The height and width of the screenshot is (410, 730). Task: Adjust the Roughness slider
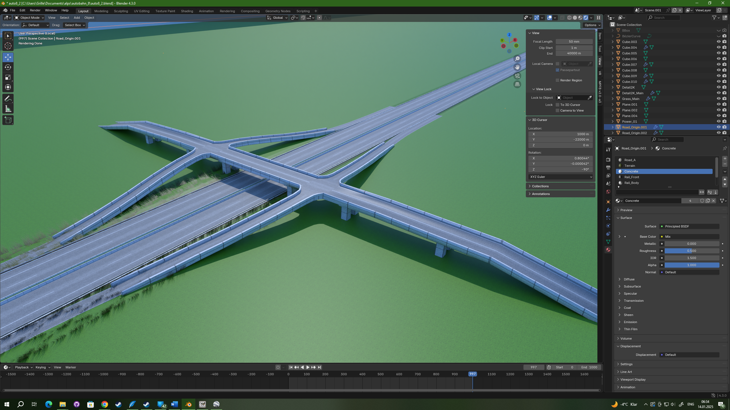[x=692, y=251]
